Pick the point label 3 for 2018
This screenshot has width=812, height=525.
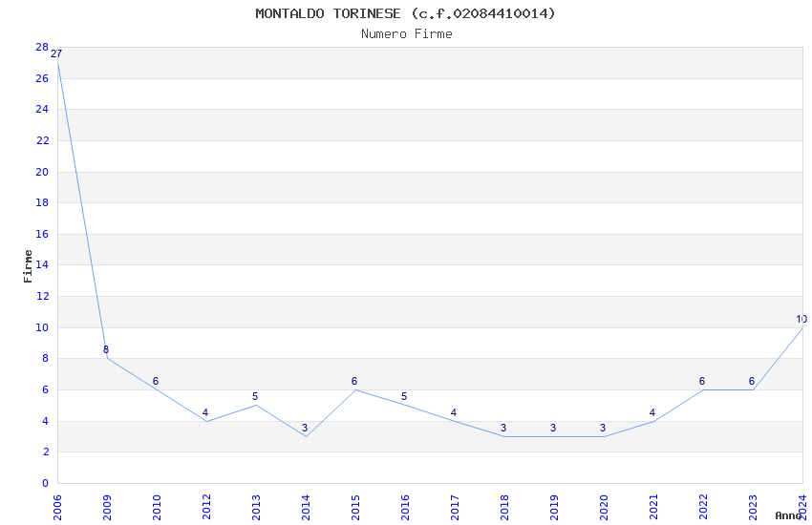pos(503,429)
